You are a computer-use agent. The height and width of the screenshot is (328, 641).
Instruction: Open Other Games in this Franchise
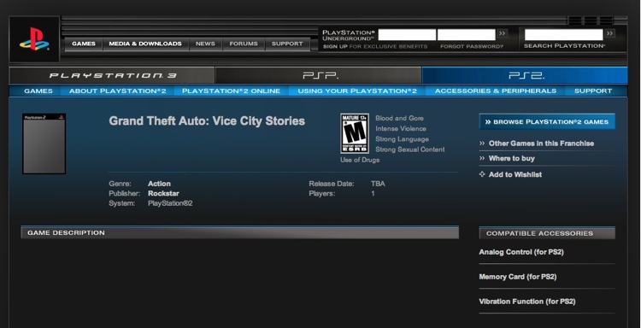pos(541,143)
